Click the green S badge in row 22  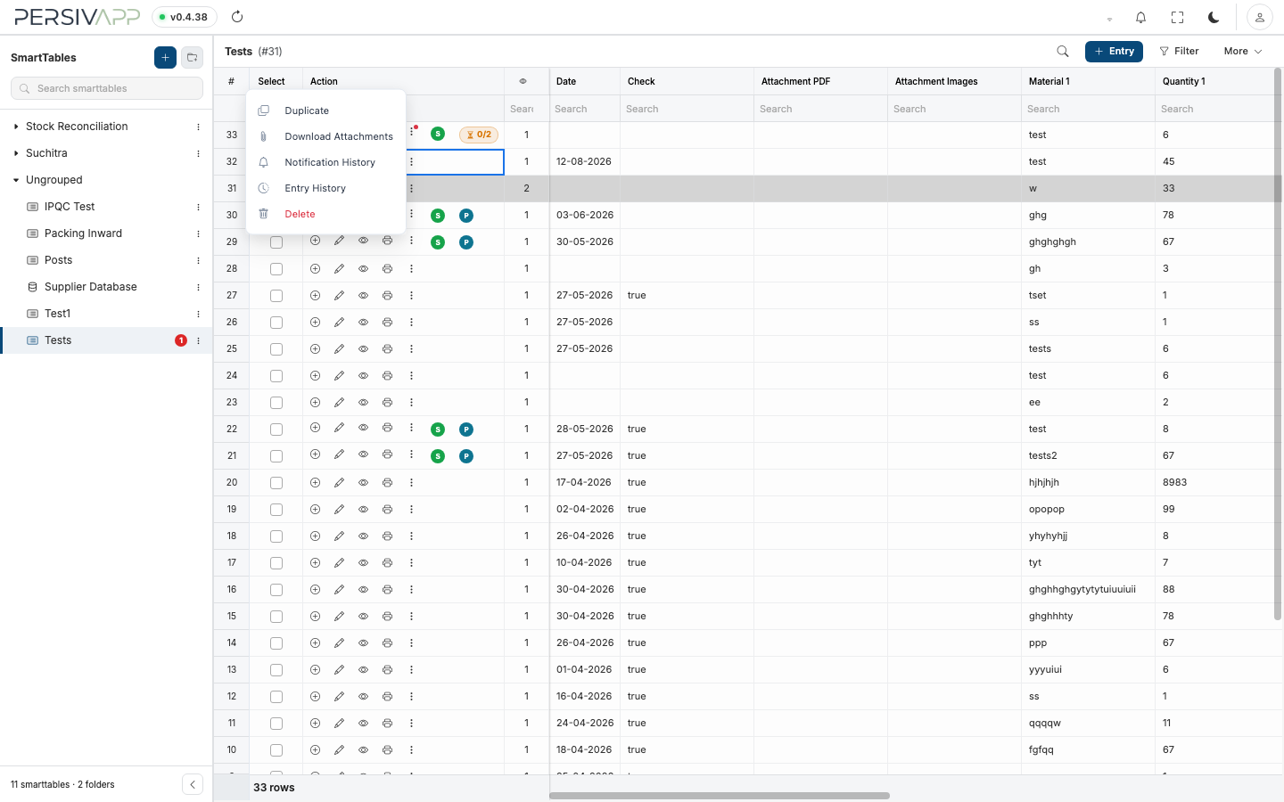click(438, 430)
